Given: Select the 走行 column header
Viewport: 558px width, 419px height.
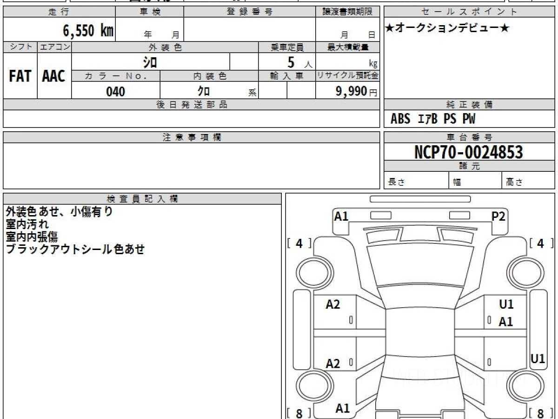Looking at the screenshot, I should [59, 12].
